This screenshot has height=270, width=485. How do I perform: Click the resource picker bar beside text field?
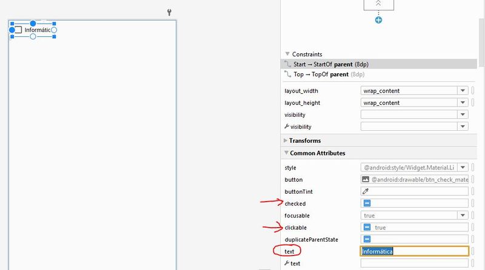tap(473, 251)
